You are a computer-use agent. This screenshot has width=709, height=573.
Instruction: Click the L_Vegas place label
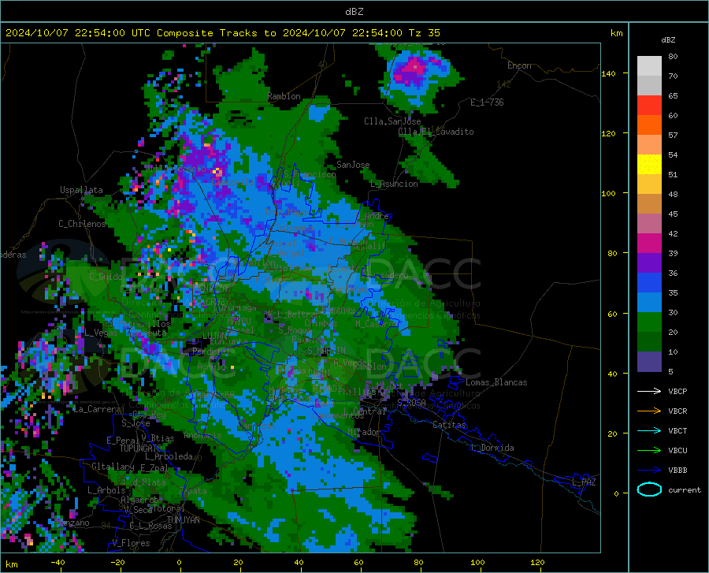[x=102, y=333]
